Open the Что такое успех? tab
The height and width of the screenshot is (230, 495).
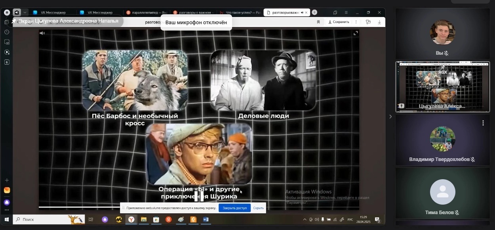coord(240,13)
